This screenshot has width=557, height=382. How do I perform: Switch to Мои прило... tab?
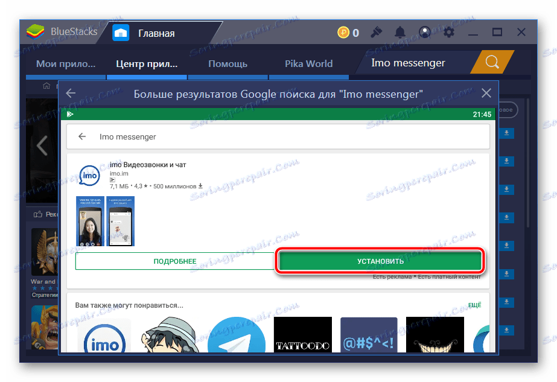pos(66,63)
